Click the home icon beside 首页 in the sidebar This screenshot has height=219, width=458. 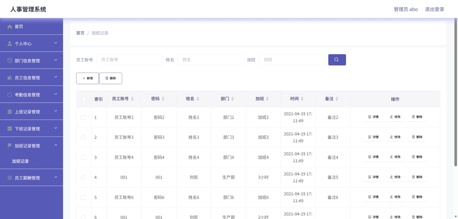tap(10, 26)
